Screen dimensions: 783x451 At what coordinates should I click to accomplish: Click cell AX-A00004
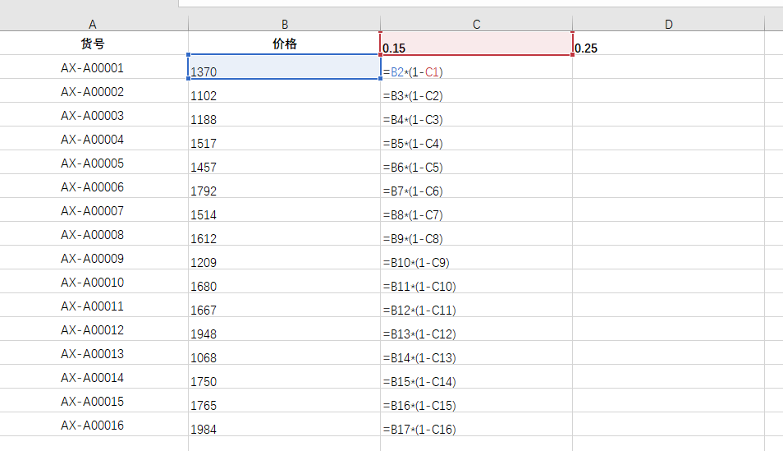tap(93, 139)
